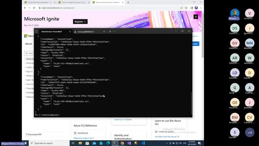Show the +24 more participants

[x=250, y=133]
